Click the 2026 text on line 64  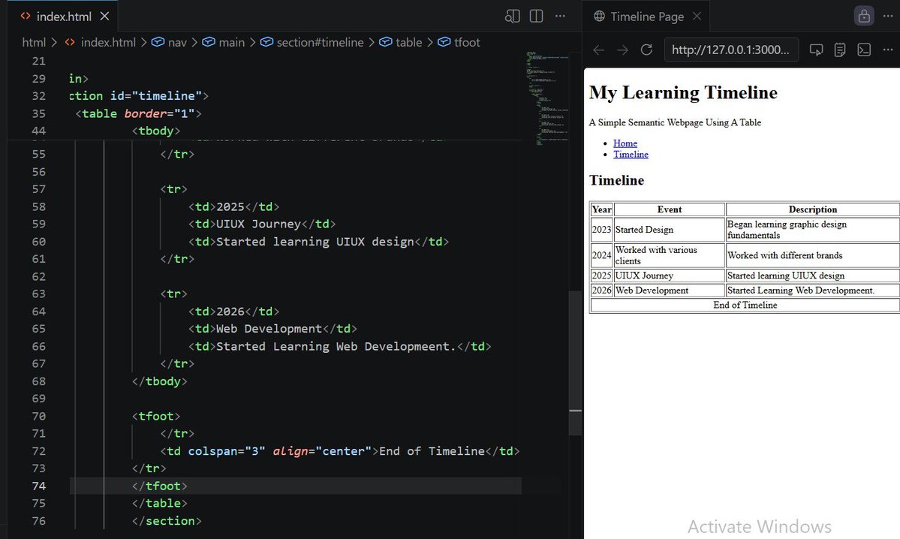tap(230, 312)
